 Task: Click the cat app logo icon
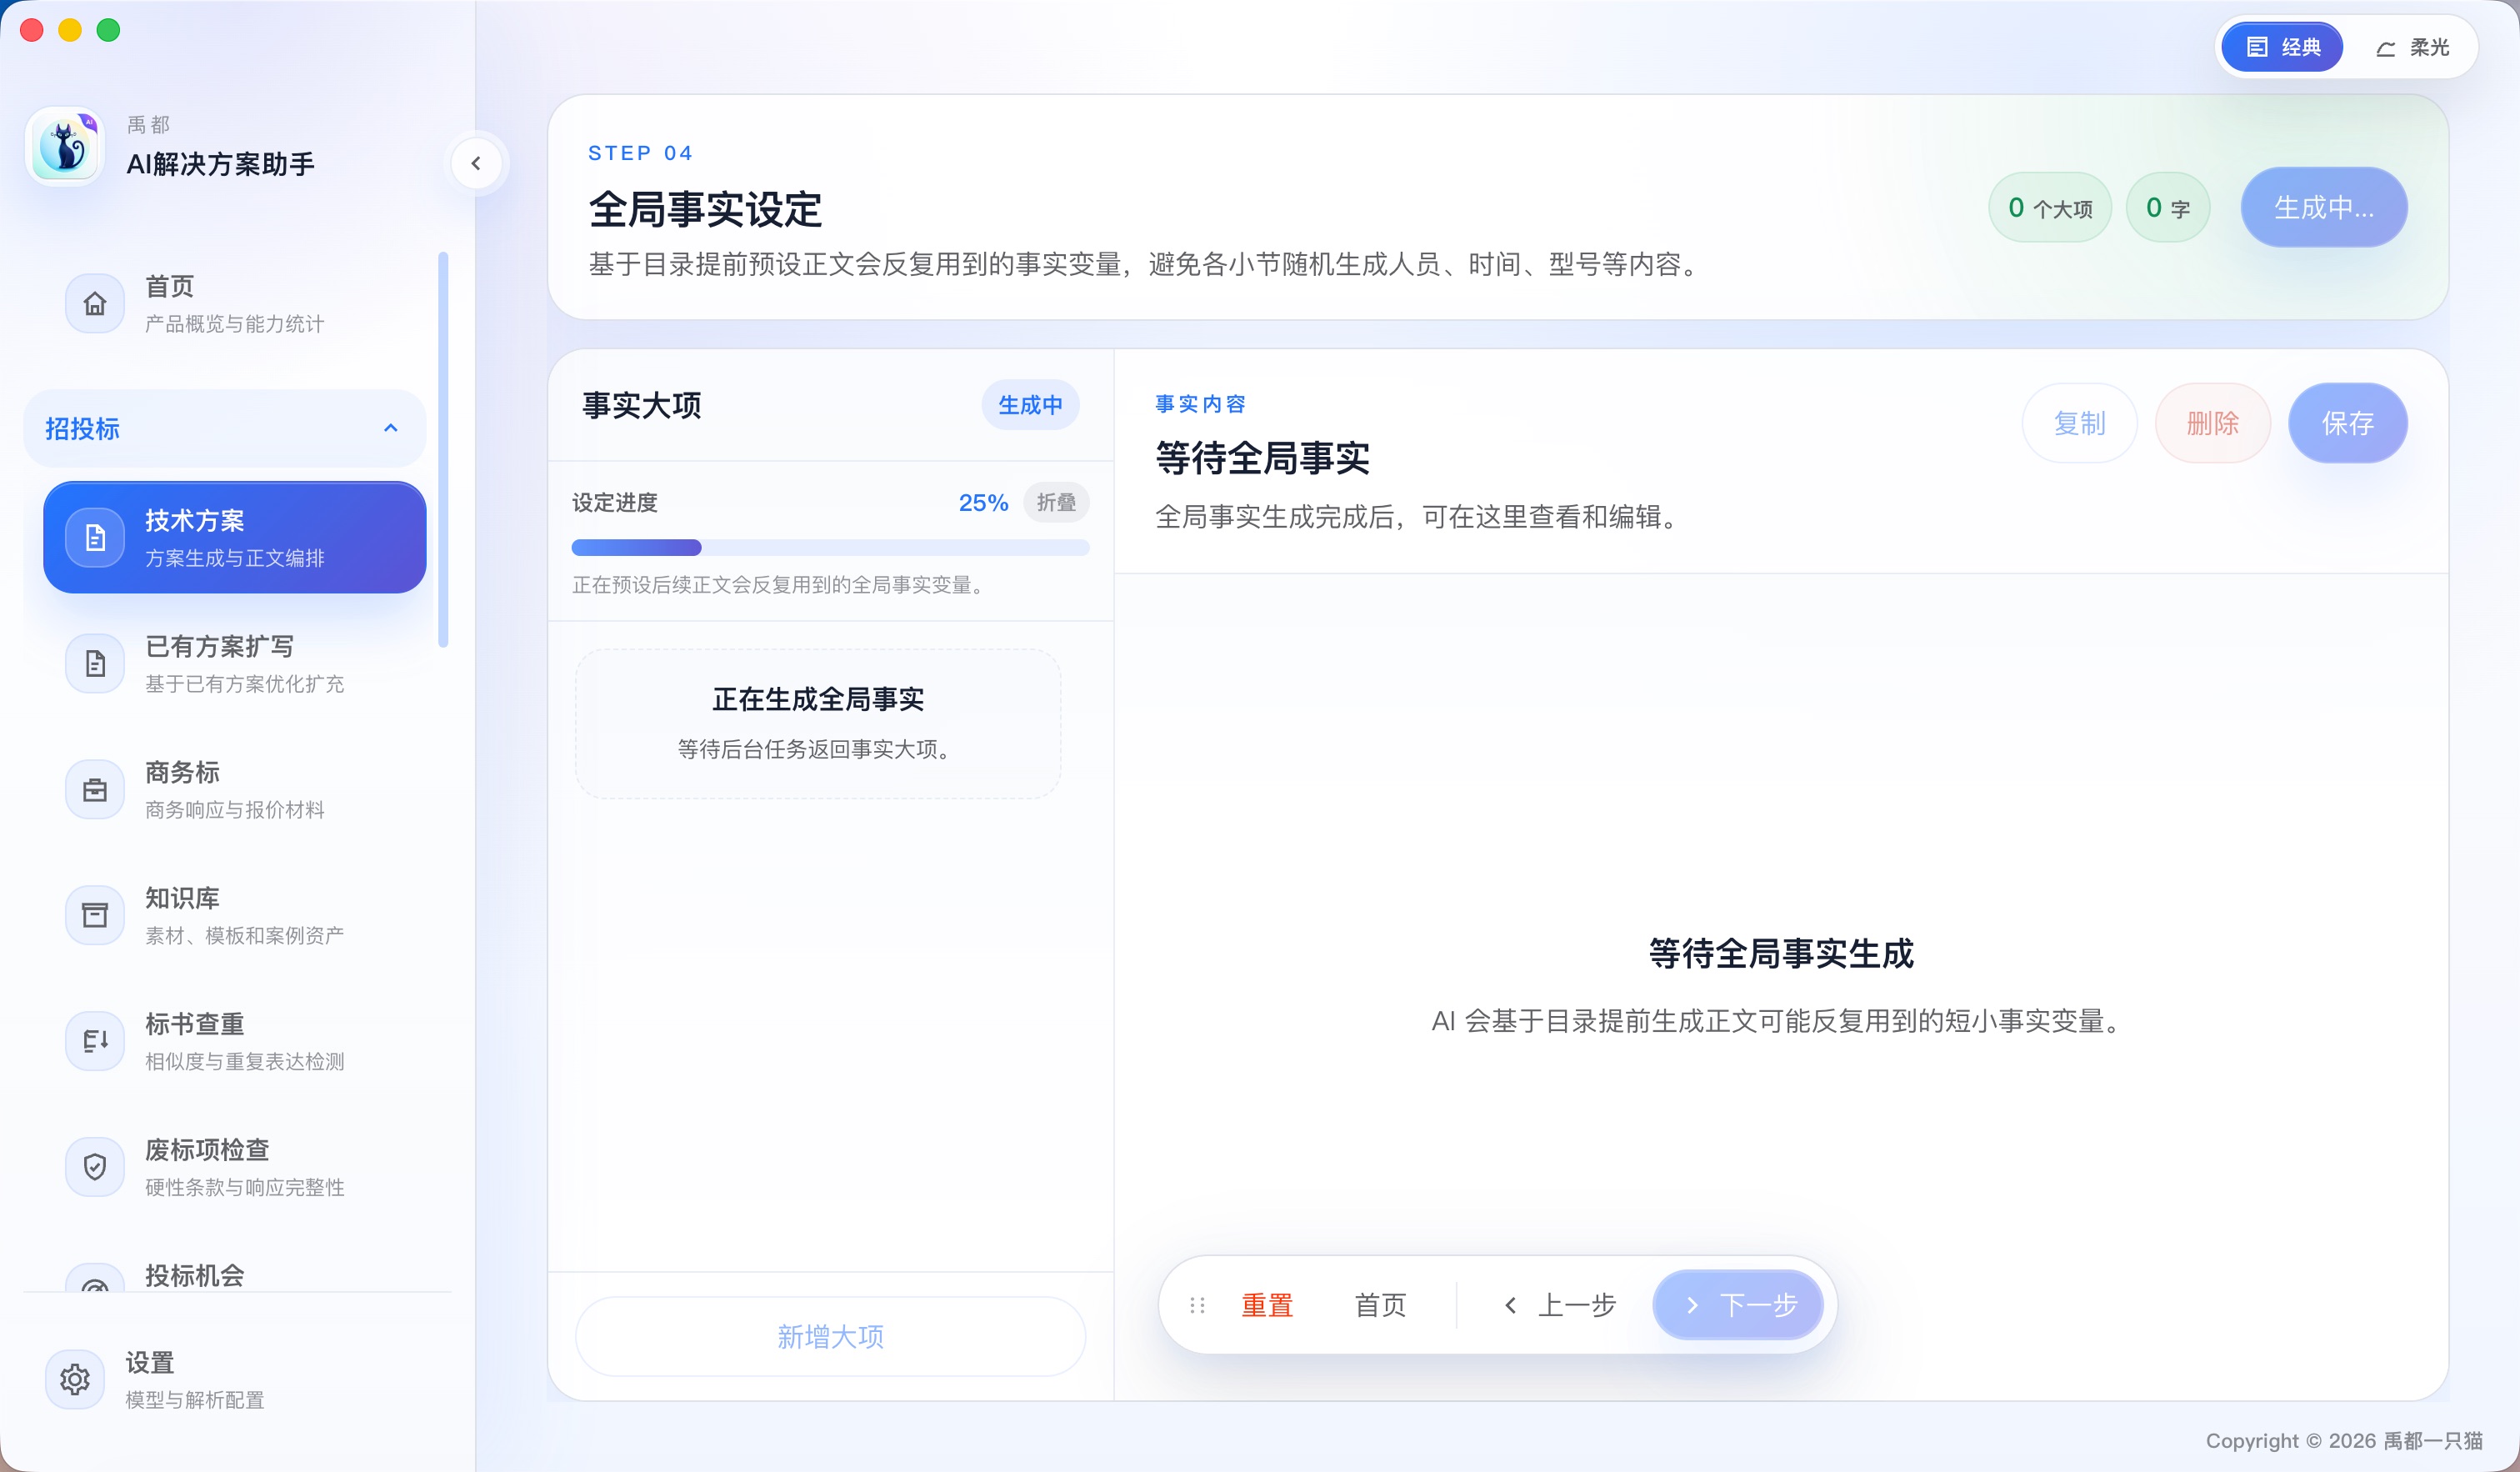pyautogui.click(x=65, y=147)
